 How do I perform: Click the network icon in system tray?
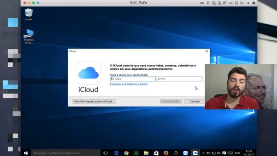[x=214, y=153]
